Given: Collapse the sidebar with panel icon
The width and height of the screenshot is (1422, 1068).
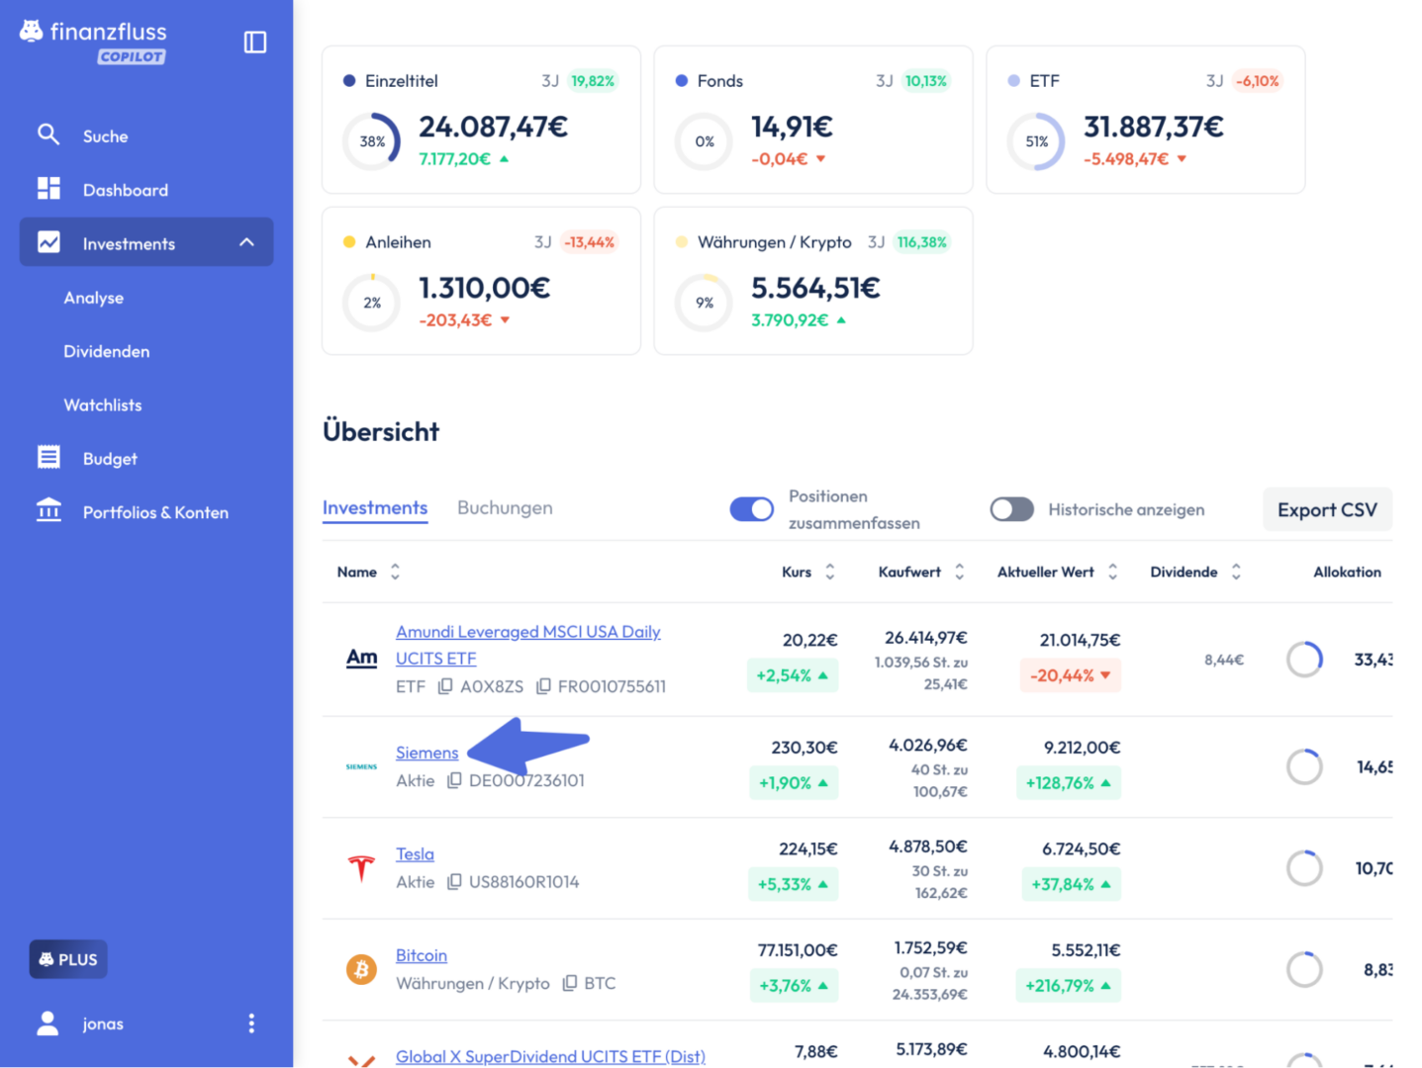Looking at the screenshot, I should point(255,43).
